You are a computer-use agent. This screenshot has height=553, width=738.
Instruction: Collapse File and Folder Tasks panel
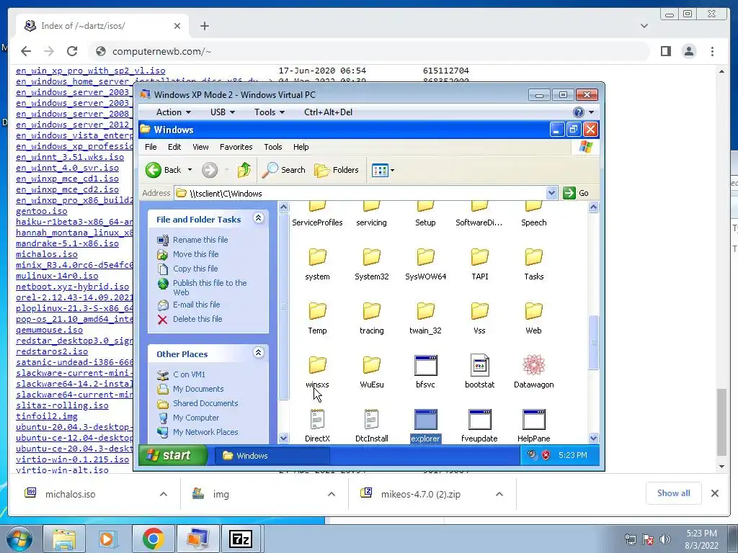(x=259, y=217)
